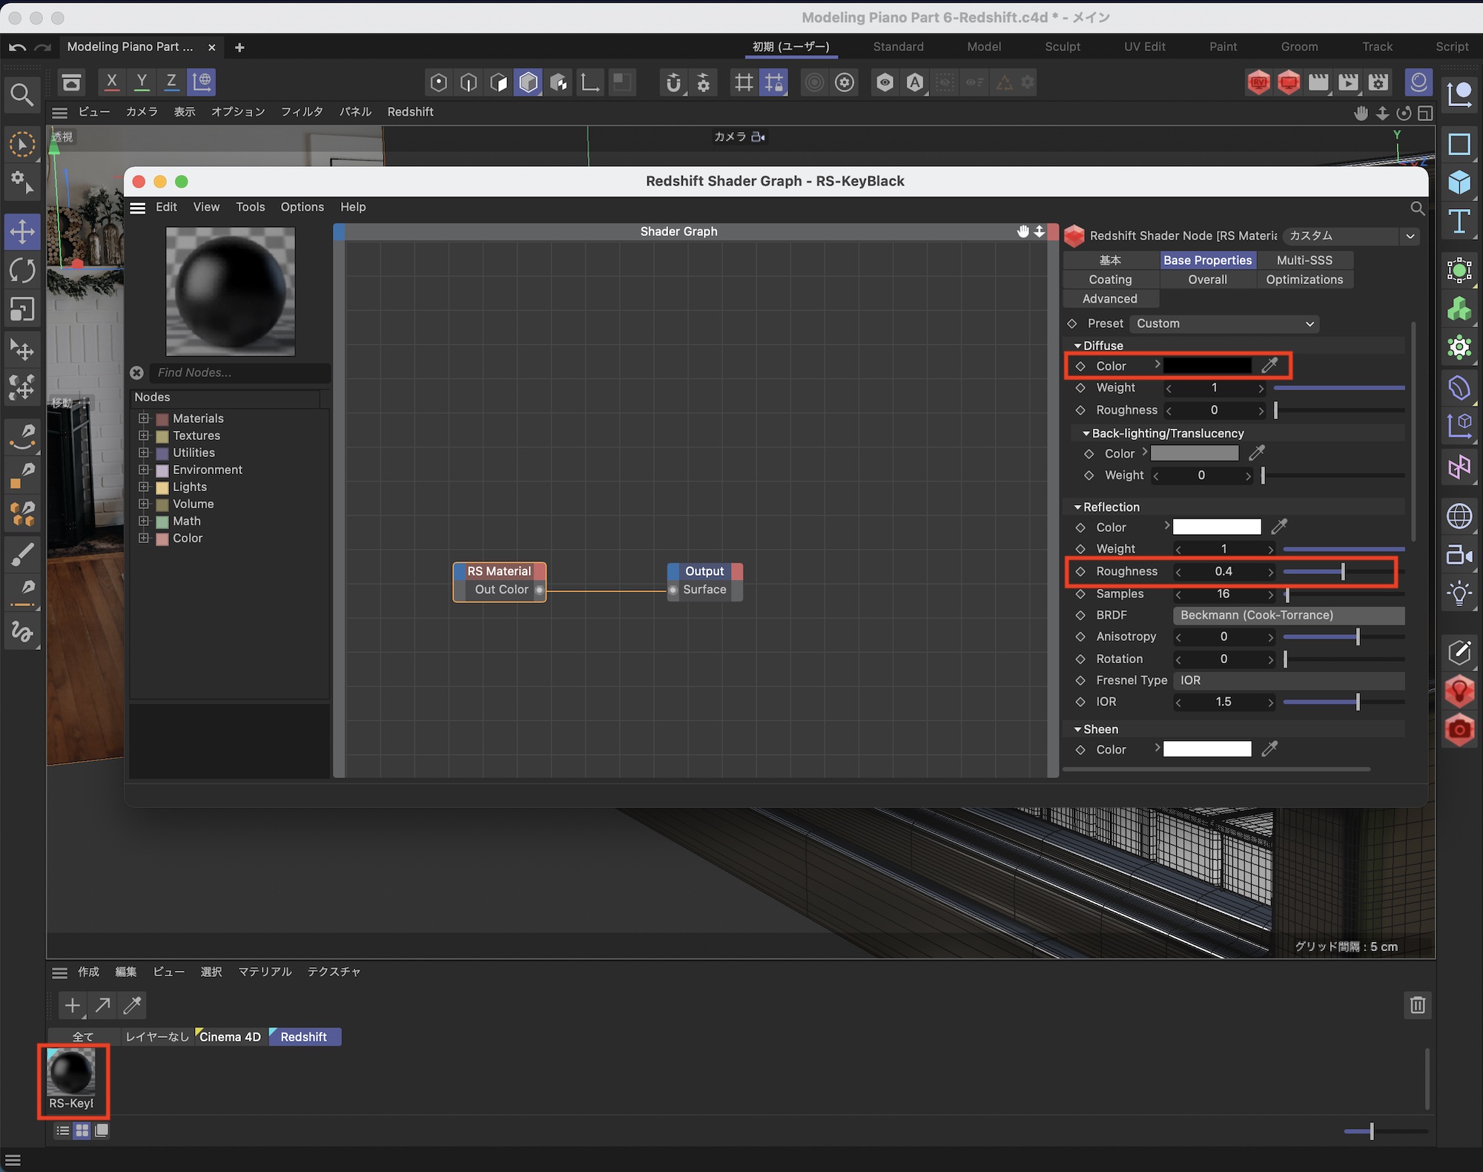This screenshot has height=1172, width=1483.
Task: Collapse the Reflection section
Action: click(1078, 507)
